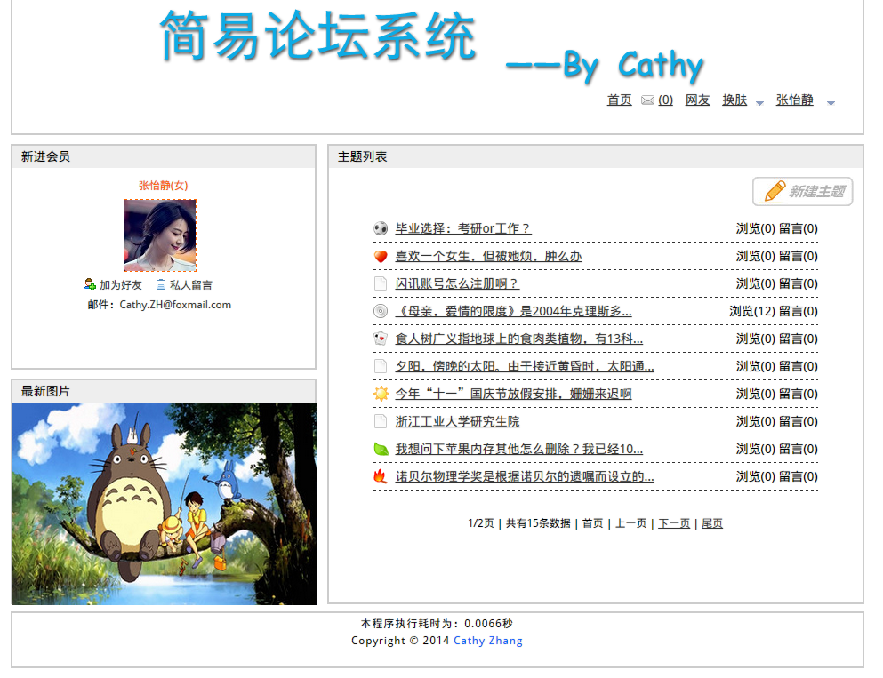Click 浏览(12) count on 《母亲、爱情的限度》 row
The image size is (883, 678).
pos(751,311)
